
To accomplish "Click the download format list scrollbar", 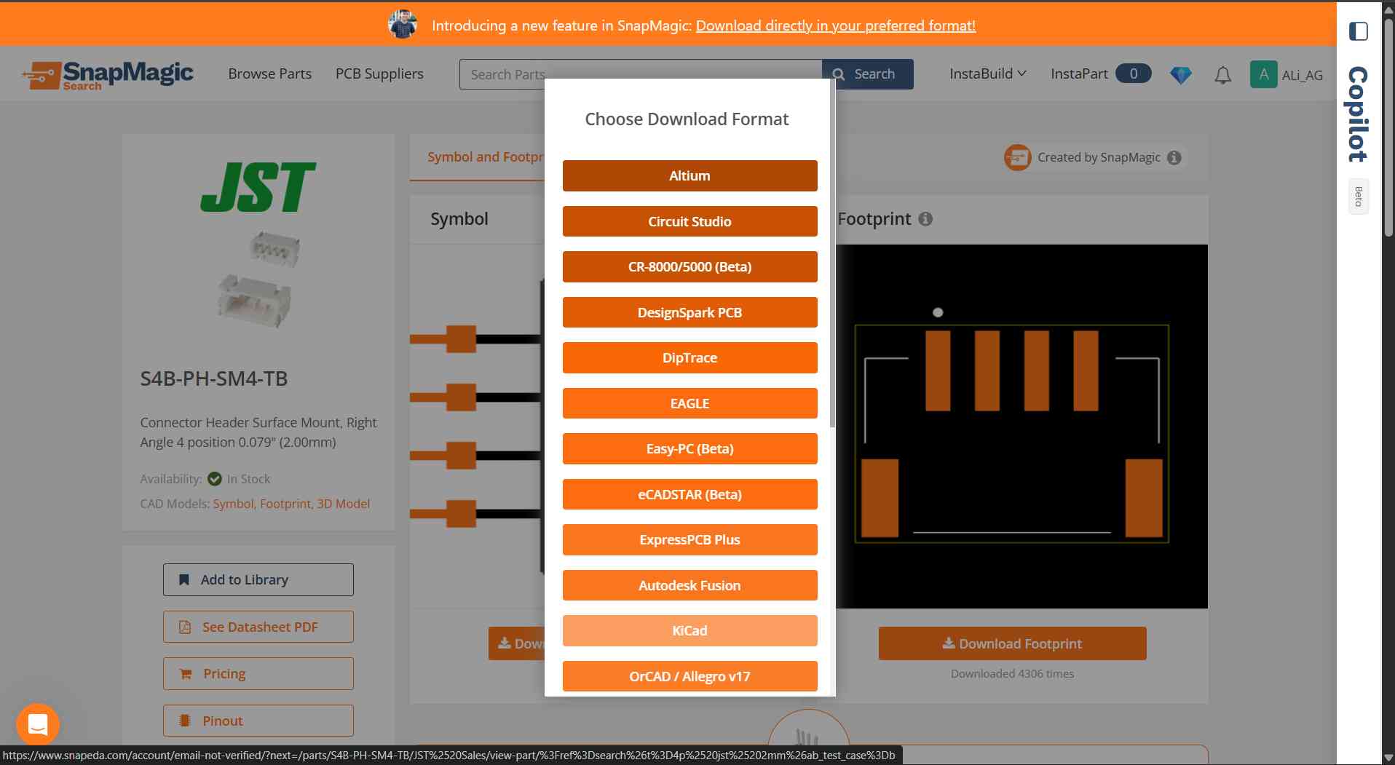I will pyautogui.click(x=832, y=253).
